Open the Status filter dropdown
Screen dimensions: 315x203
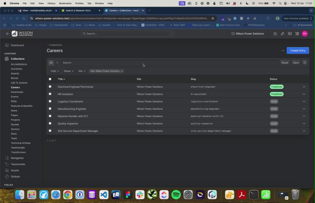pyautogui.click(x=68, y=71)
